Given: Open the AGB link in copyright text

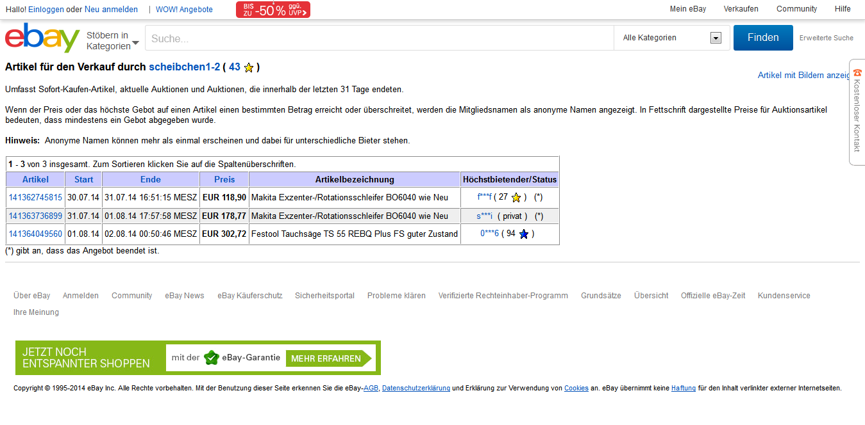Looking at the screenshot, I should (x=371, y=388).
